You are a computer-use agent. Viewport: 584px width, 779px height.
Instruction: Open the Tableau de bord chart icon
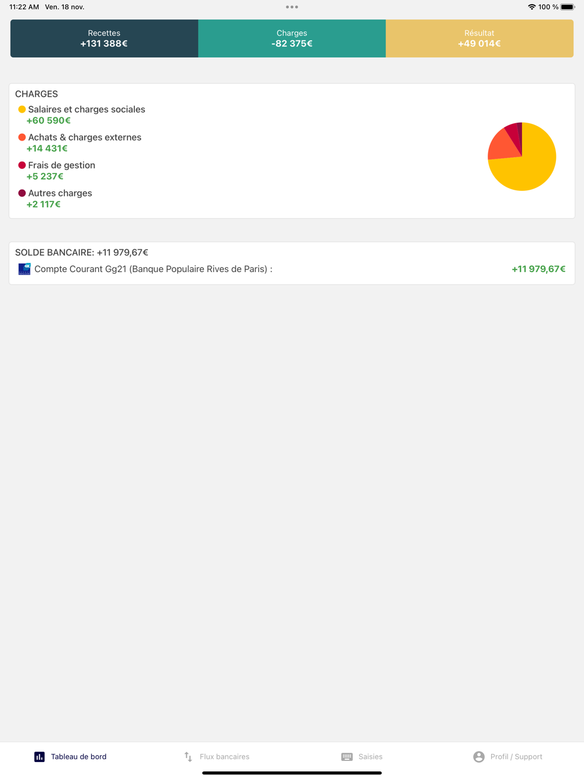[39, 757]
